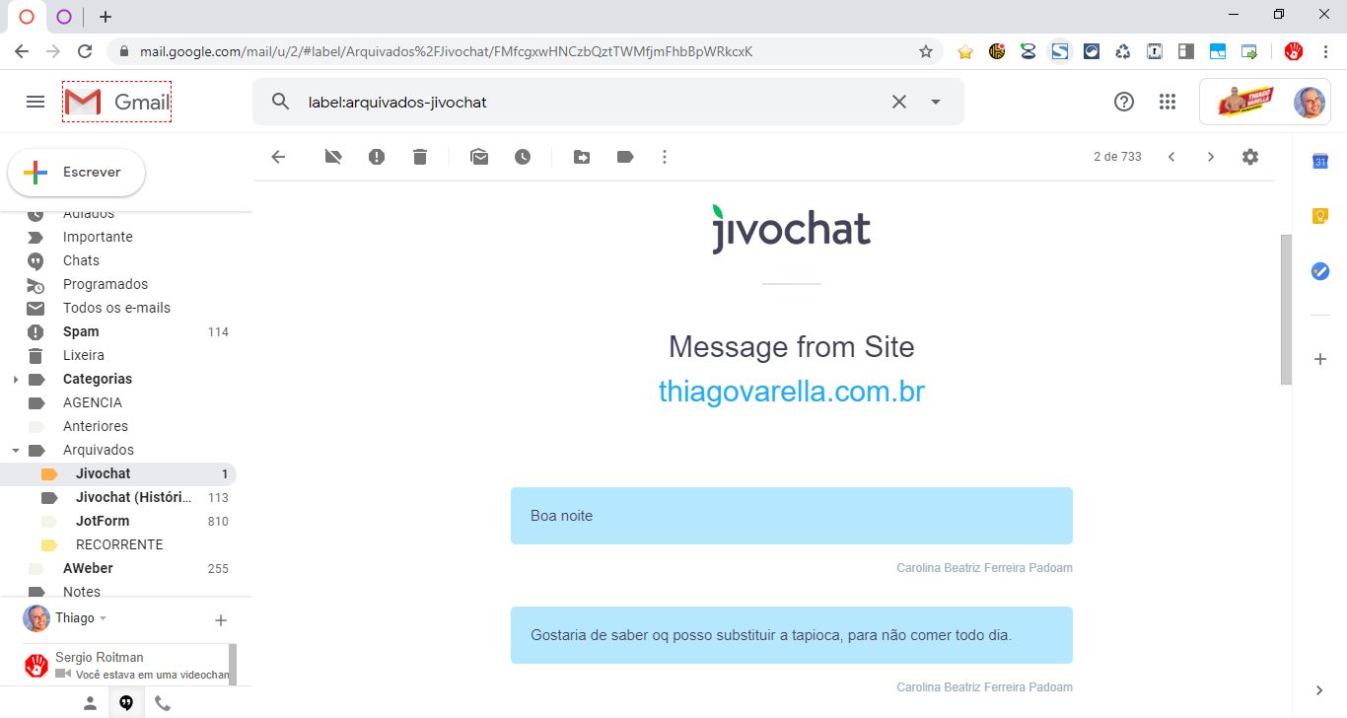Screen dimensions: 1347x718
Task: Open a new browser tab
Action: pos(106,17)
